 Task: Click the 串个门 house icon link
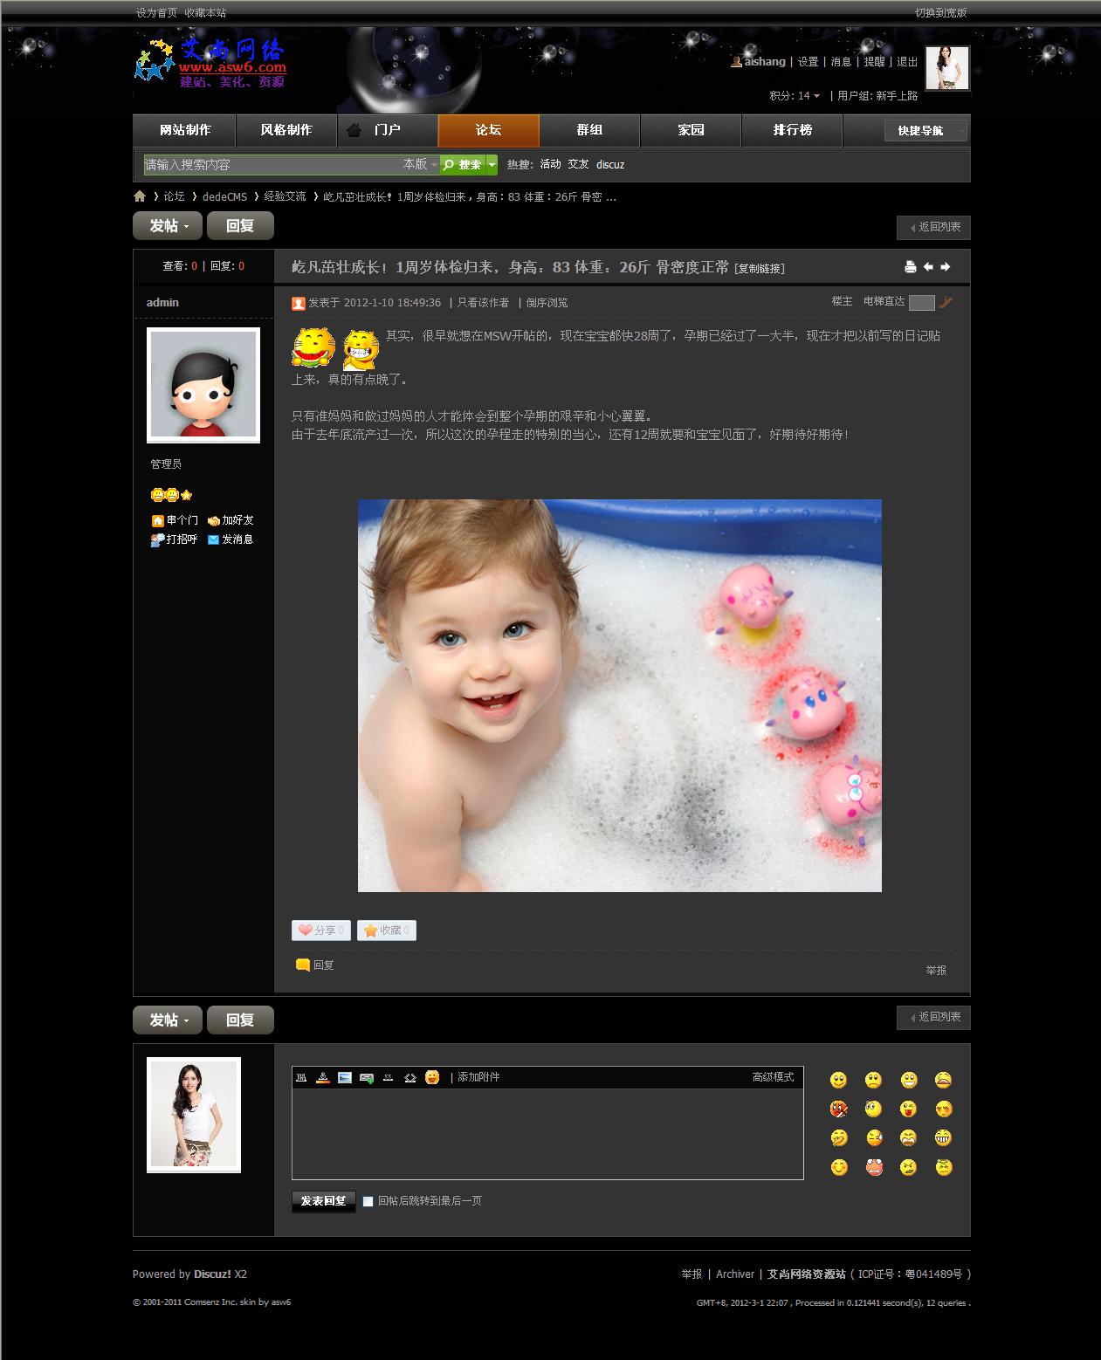coord(175,520)
